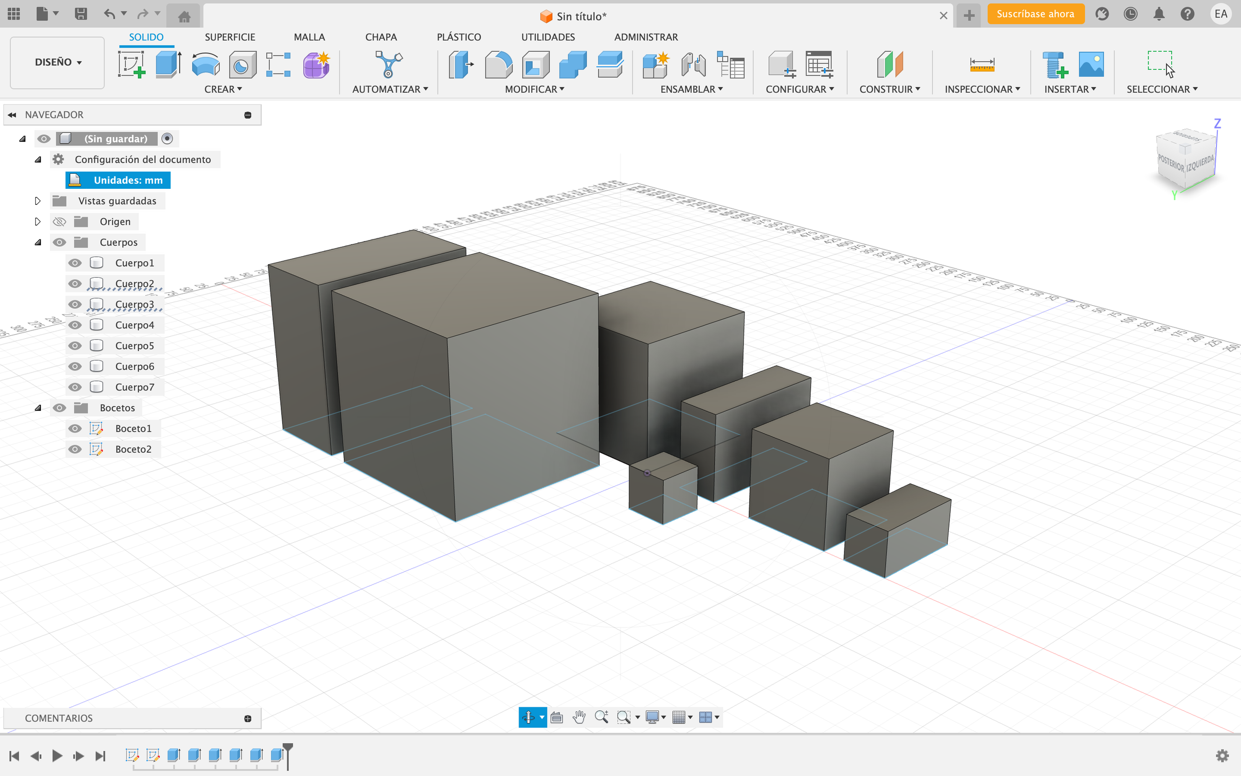Jump to the timeline start
Viewport: 1241px width, 776px height.
(14, 756)
